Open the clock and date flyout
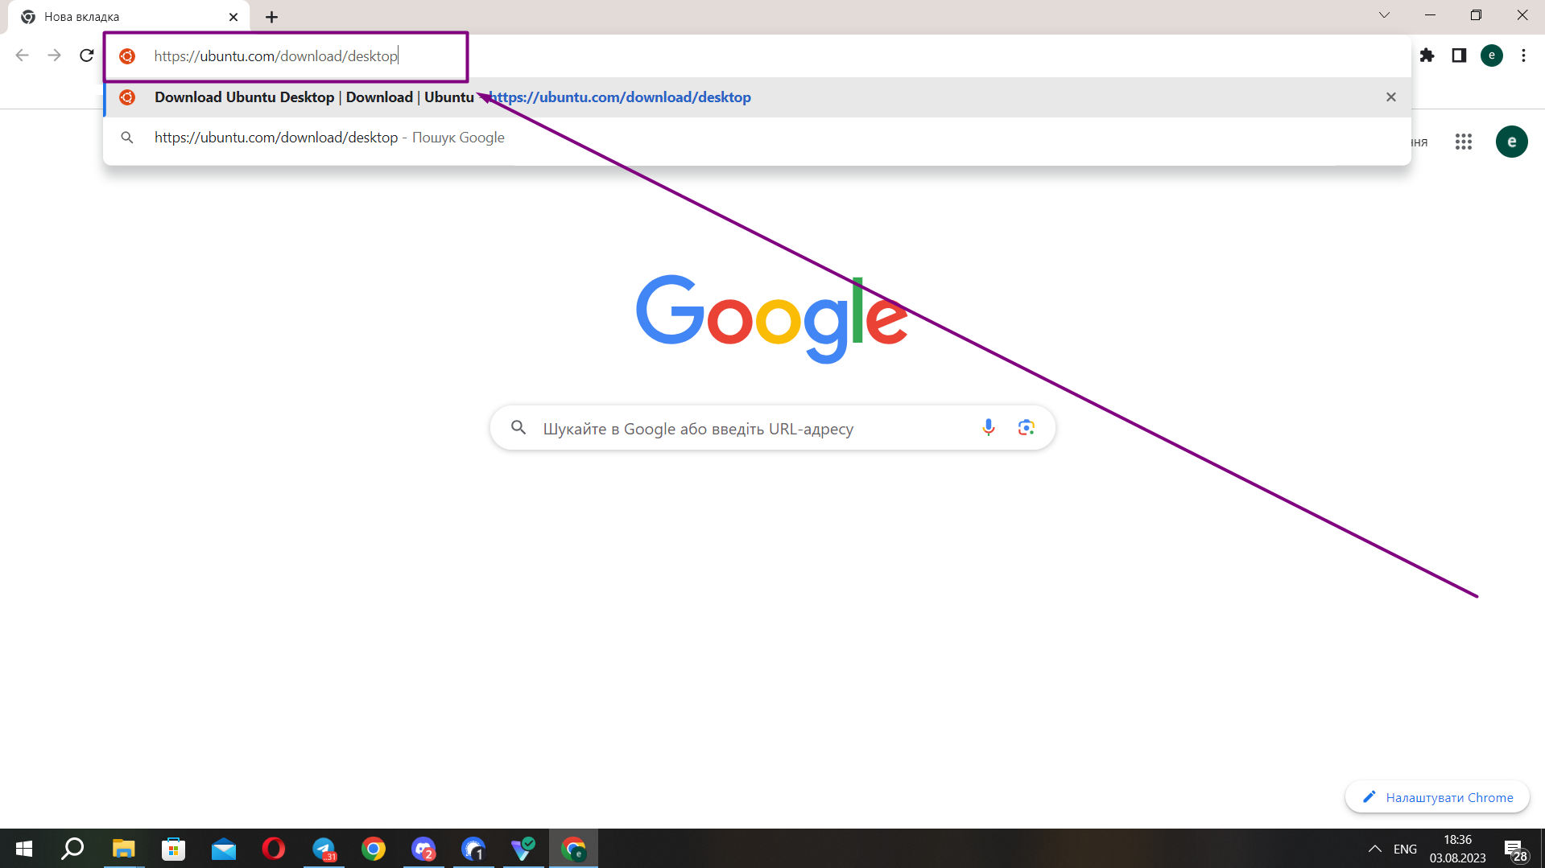Viewport: 1545px width, 868px height. point(1457,849)
